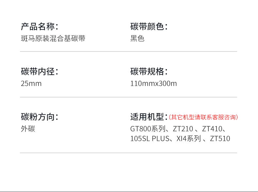This screenshot has height=192, width=258.
Task: Click the red 其它机型请联系客服咨询 note
Action: 203,117
